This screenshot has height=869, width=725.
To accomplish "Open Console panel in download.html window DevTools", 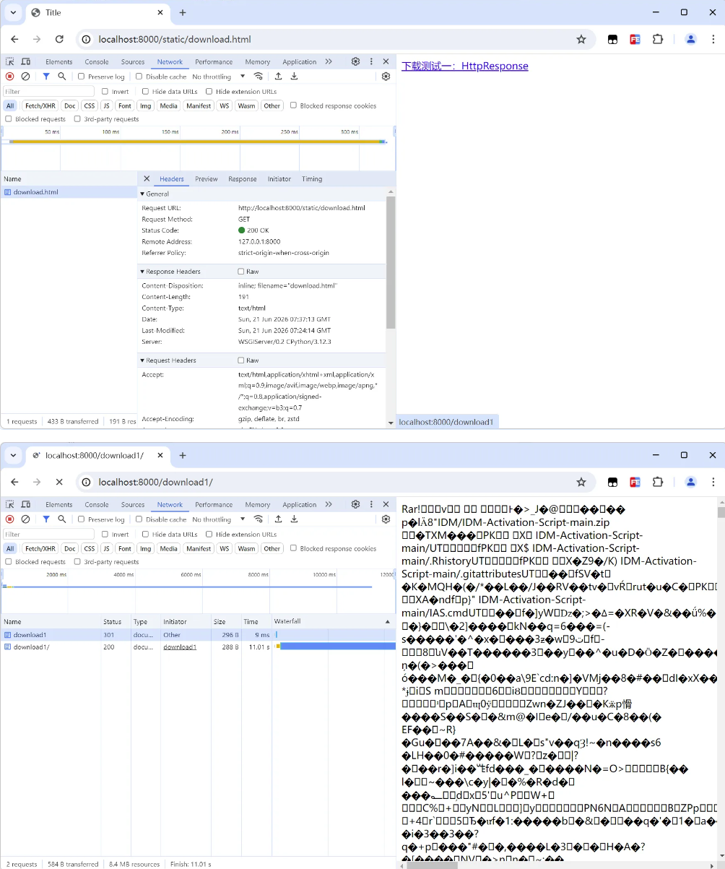I will 97,62.
